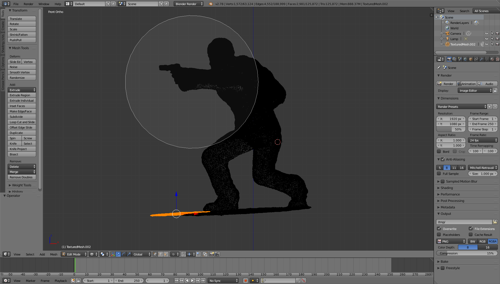Image resolution: width=500 pixels, height=284 pixels.
Task: Open the Mesh Data properties tab triangle icon
Action: [487, 59]
